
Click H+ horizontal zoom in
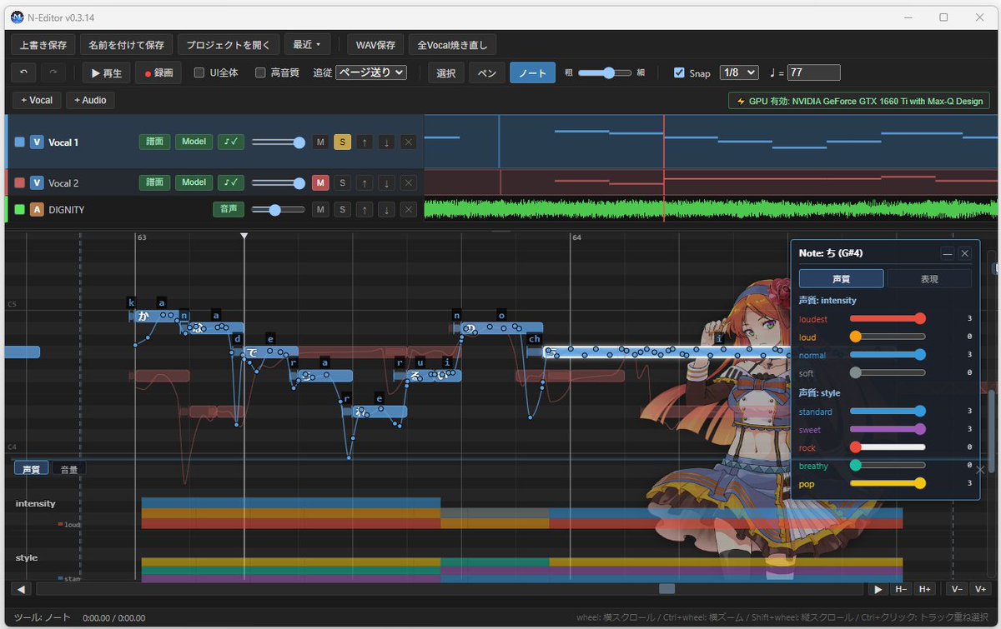[924, 589]
